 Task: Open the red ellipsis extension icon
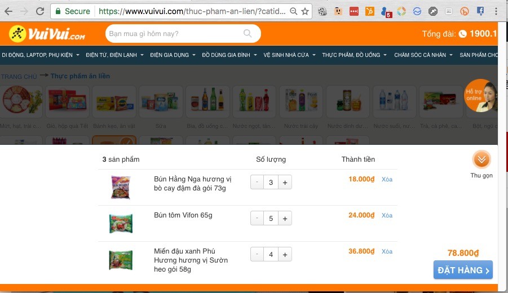tap(354, 11)
